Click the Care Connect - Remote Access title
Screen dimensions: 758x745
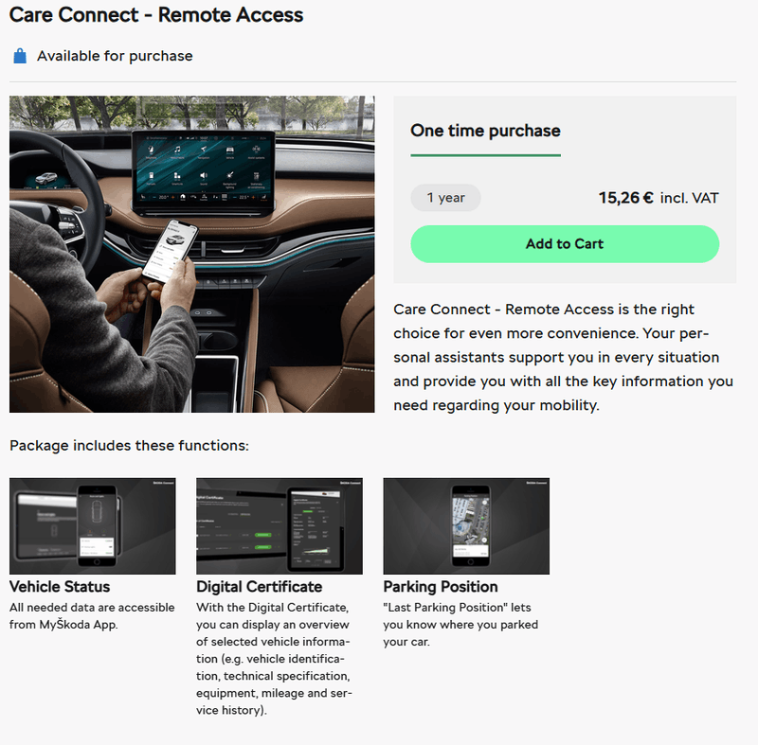(156, 15)
